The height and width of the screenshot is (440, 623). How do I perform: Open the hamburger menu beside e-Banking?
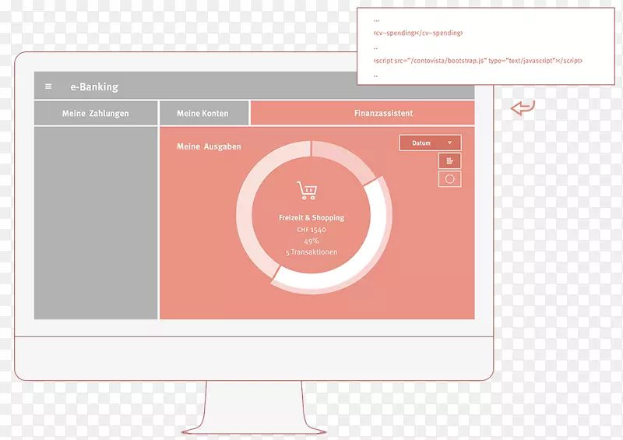point(48,86)
